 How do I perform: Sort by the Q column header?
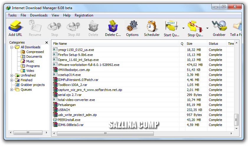point(182,44)
